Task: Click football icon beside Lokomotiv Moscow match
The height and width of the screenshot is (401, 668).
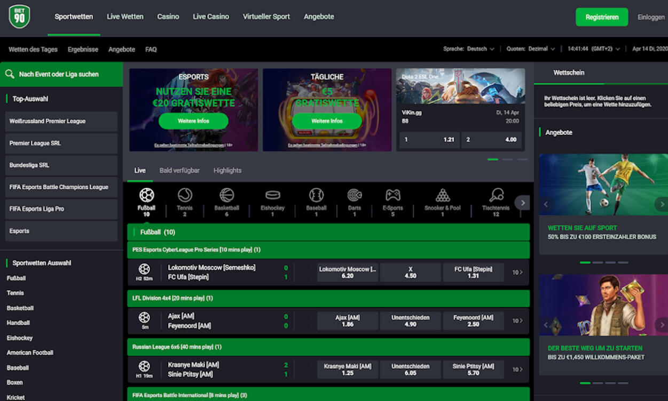Action: pyautogui.click(x=144, y=269)
